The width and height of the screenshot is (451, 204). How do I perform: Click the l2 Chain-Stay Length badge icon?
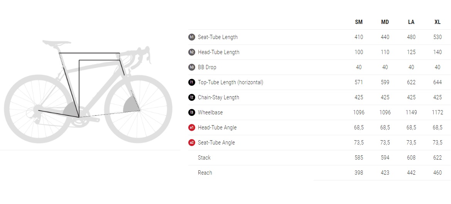192,97
